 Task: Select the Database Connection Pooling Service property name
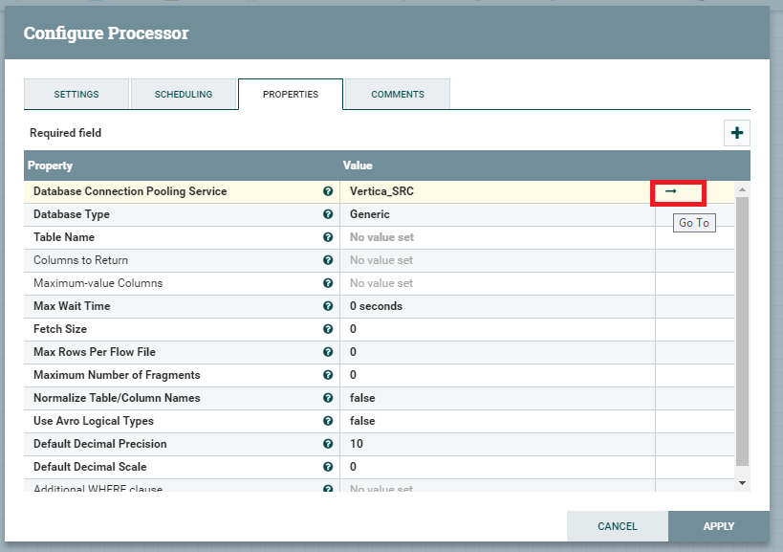pyautogui.click(x=130, y=191)
